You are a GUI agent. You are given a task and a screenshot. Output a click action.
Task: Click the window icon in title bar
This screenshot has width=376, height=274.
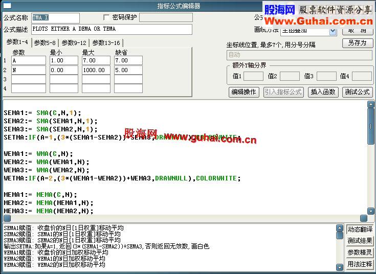[x=7, y=6]
